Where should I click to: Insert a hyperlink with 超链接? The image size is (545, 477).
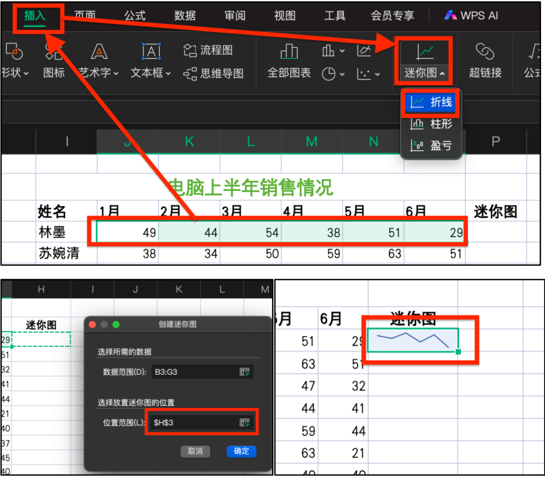point(485,61)
